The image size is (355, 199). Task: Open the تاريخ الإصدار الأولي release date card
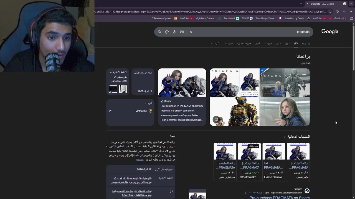(x=143, y=82)
